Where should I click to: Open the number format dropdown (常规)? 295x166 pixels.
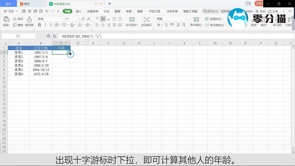tap(185, 19)
